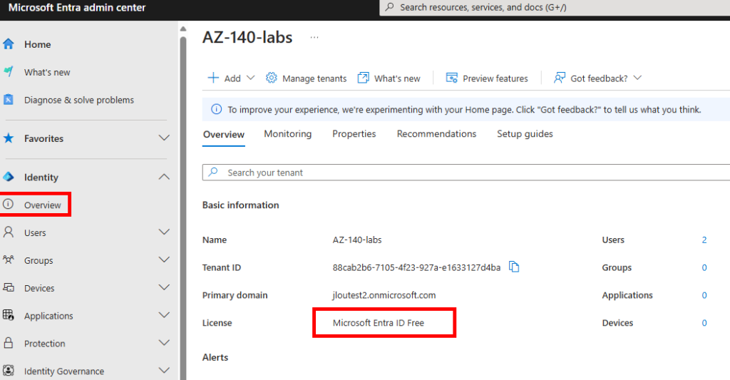Expand the Groups menu chevron

tap(164, 260)
